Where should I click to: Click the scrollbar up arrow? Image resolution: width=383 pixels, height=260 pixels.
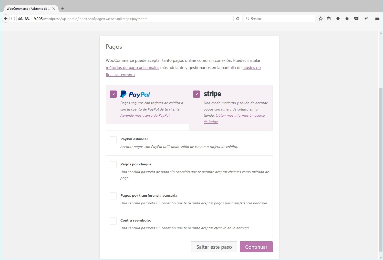(380, 34)
